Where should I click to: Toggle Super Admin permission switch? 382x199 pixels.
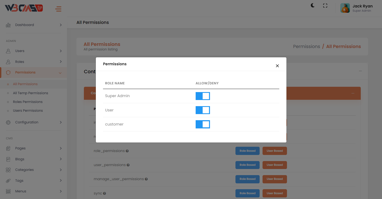203,96
